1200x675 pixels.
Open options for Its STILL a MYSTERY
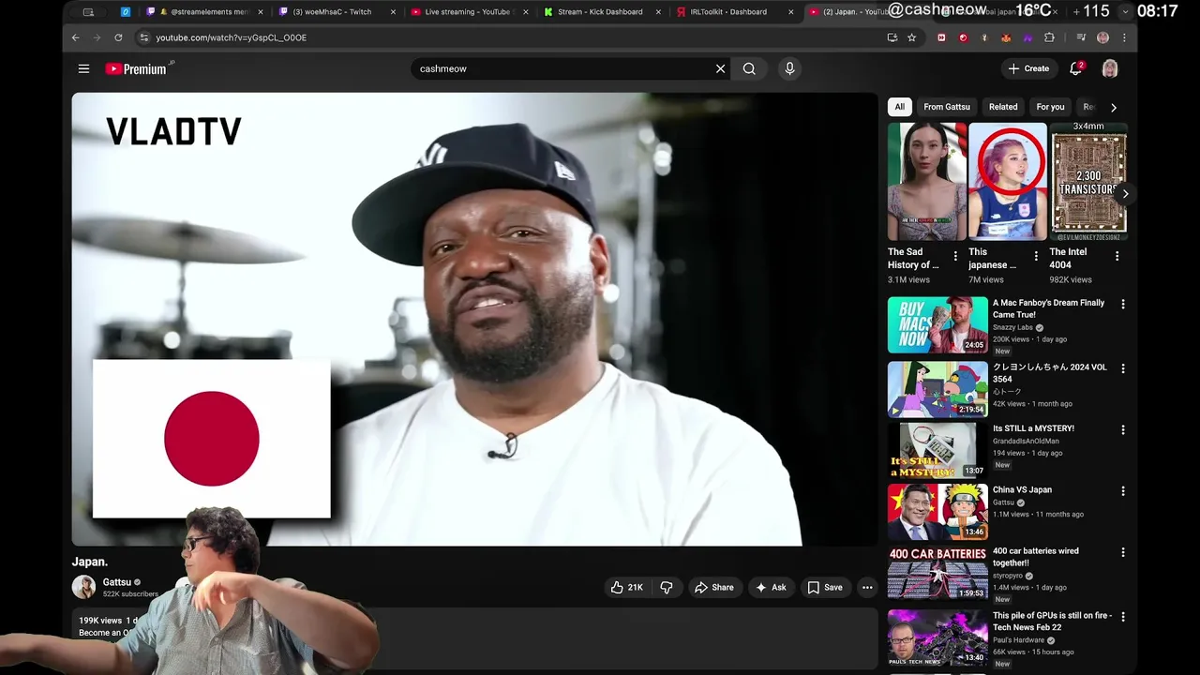pyautogui.click(x=1122, y=429)
